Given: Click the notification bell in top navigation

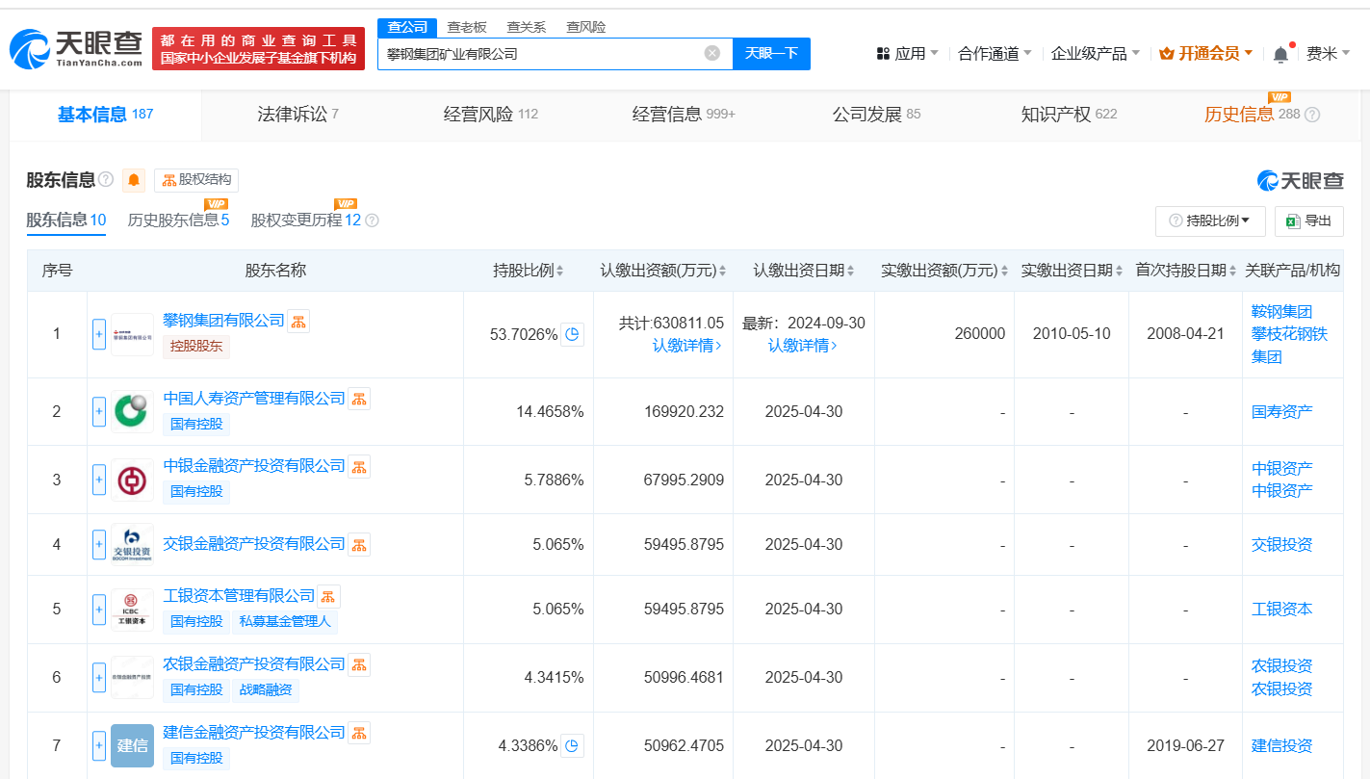Looking at the screenshot, I should 1280,54.
